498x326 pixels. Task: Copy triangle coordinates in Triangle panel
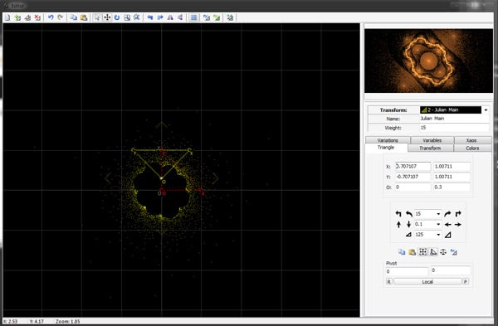pyautogui.click(x=402, y=252)
